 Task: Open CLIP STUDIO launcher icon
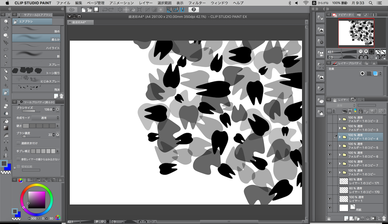[x=72, y=10]
